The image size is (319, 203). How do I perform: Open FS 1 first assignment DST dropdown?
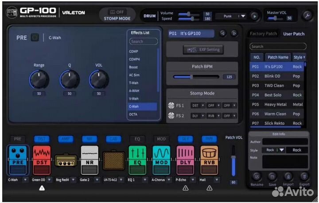pyautogui.click(x=198, y=105)
